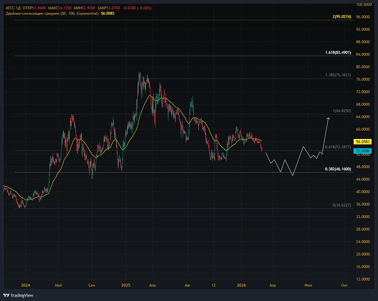
Task: Select the Fibonacci level label 0(34.6227)
Action: click(x=342, y=205)
